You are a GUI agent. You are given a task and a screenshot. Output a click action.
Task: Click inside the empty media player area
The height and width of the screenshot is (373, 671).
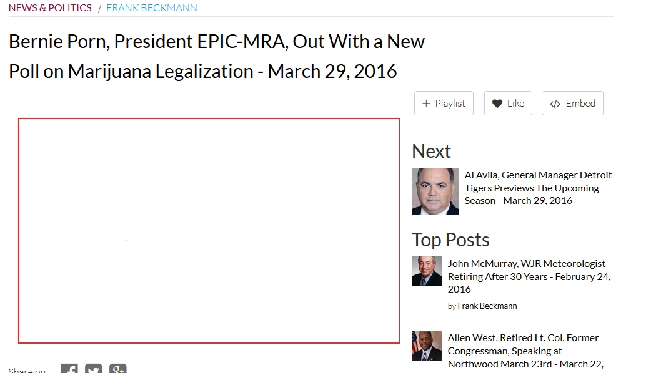[209, 231]
